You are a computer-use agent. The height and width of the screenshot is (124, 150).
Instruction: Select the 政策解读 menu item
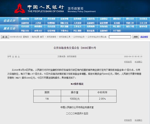pos(38,26)
